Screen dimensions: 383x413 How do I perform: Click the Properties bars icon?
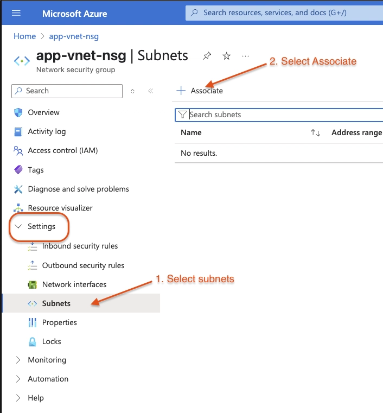point(33,322)
